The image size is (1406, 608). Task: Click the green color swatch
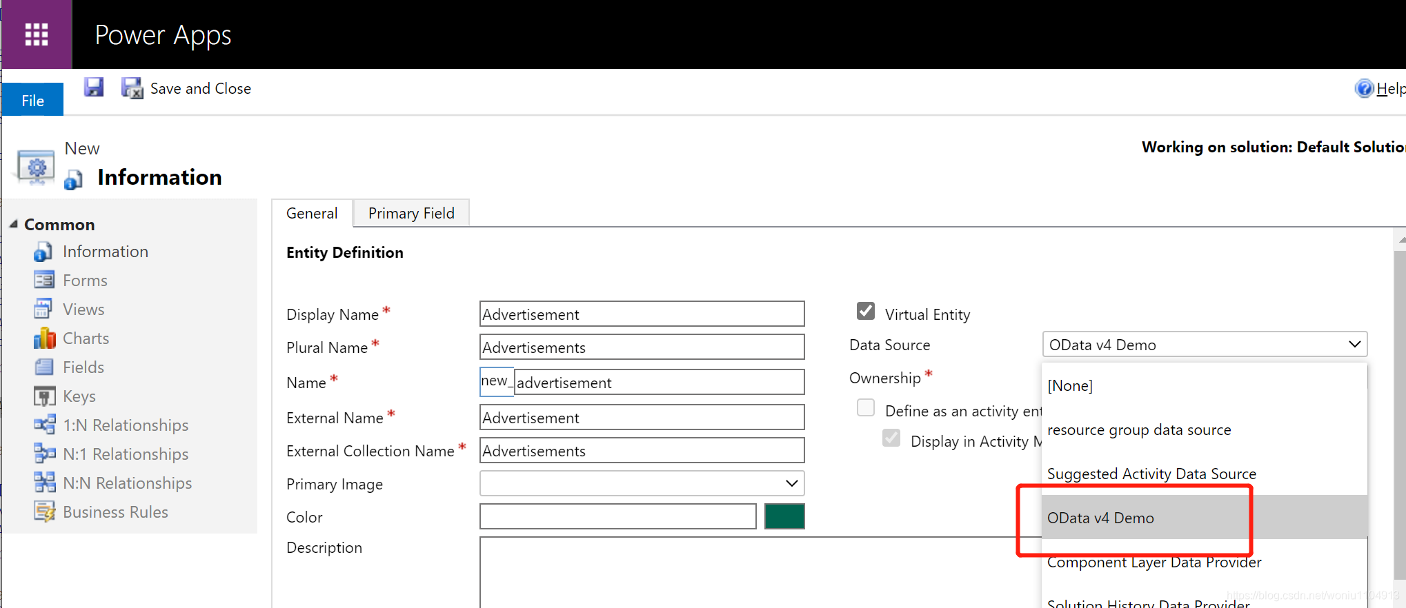(x=784, y=516)
